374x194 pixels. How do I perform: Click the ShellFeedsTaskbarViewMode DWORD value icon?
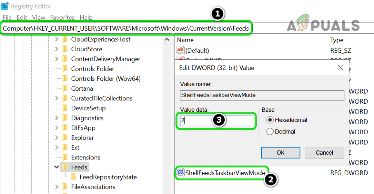tap(180, 173)
